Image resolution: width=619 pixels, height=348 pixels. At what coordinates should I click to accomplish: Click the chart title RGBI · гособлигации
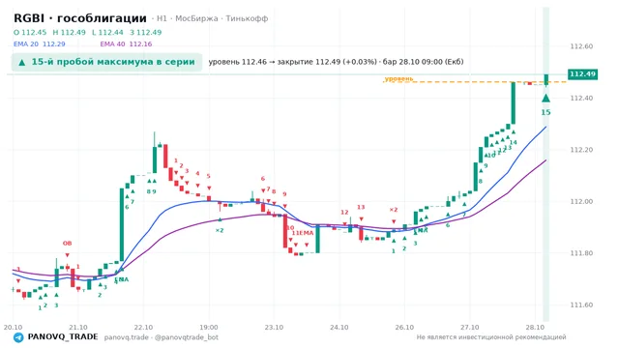point(80,18)
